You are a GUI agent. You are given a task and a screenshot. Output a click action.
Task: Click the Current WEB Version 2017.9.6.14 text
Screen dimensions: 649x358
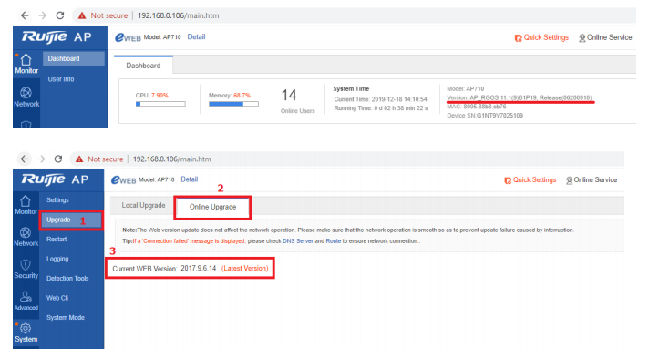(x=164, y=268)
